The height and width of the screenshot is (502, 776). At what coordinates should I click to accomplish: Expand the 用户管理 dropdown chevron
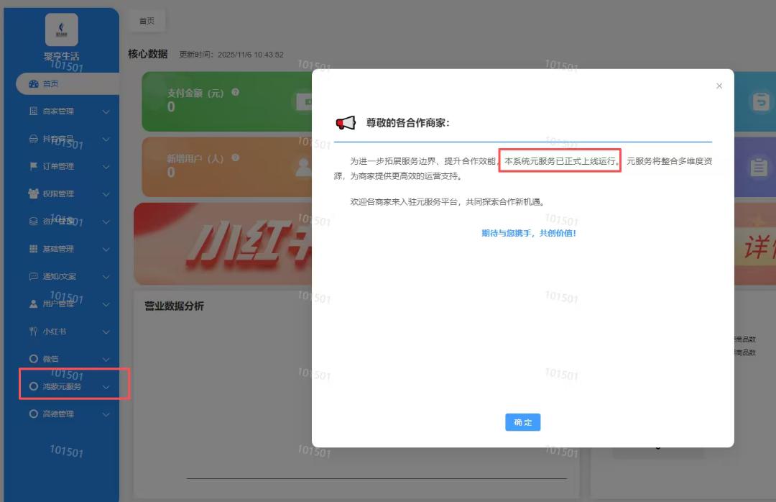[x=106, y=304]
